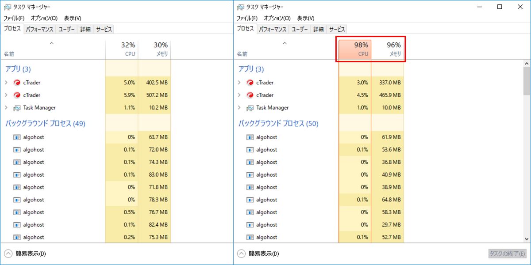Switch to サービス tab in the right window
Screen dimensions: 531x265
click(x=337, y=30)
